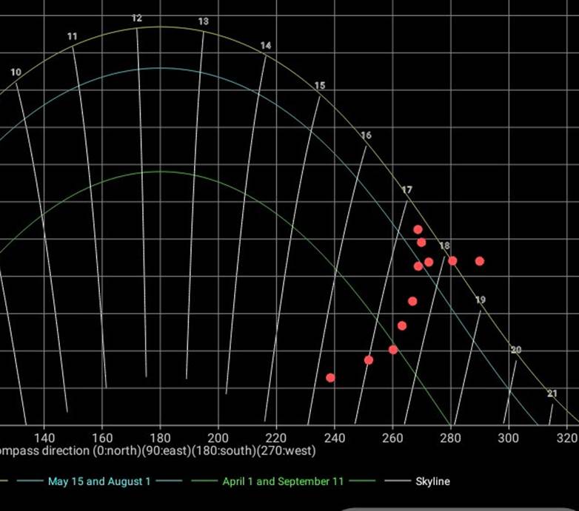Image resolution: width=579 pixels, height=511 pixels.
Task: Select the hour 15 label
Action: click(x=320, y=86)
